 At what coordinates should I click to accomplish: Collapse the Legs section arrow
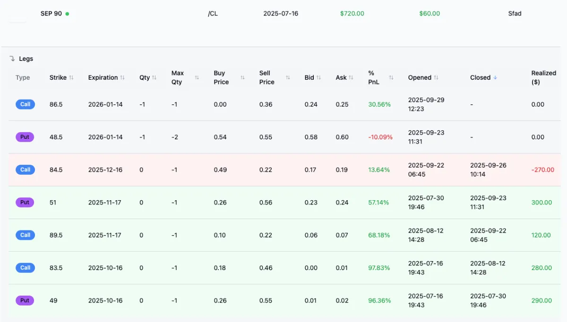(x=12, y=59)
